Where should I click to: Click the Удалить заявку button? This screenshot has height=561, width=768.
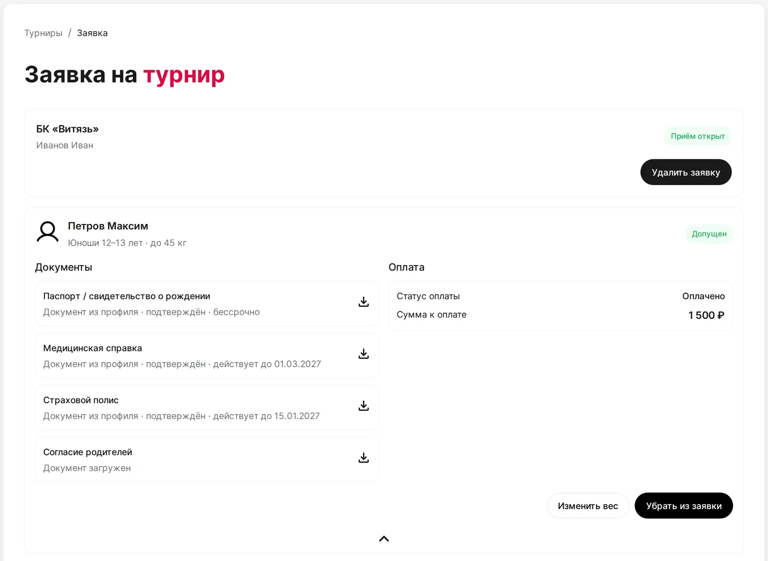(686, 172)
